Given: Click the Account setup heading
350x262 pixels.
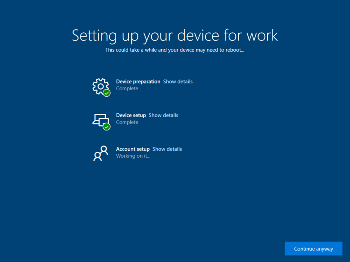Looking at the screenshot, I should click(133, 149).
